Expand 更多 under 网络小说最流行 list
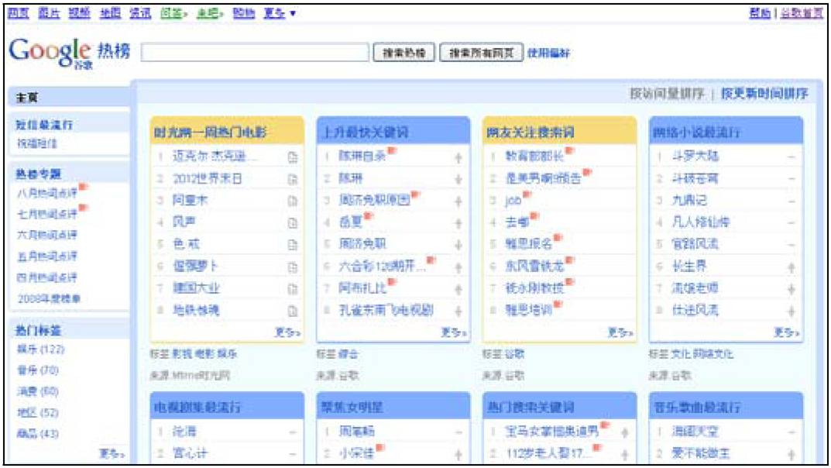Screen dimensions: 831x468 [x=787, y=332]
